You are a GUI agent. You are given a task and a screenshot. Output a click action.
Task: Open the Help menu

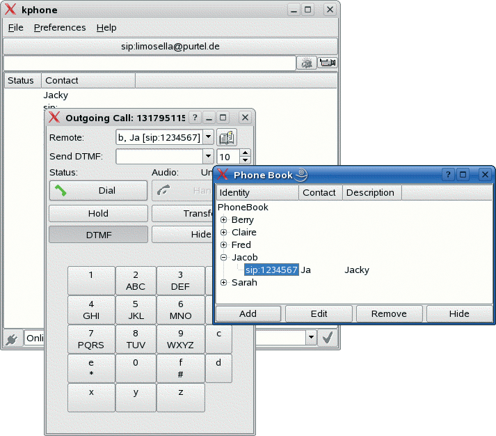[106, 28]
